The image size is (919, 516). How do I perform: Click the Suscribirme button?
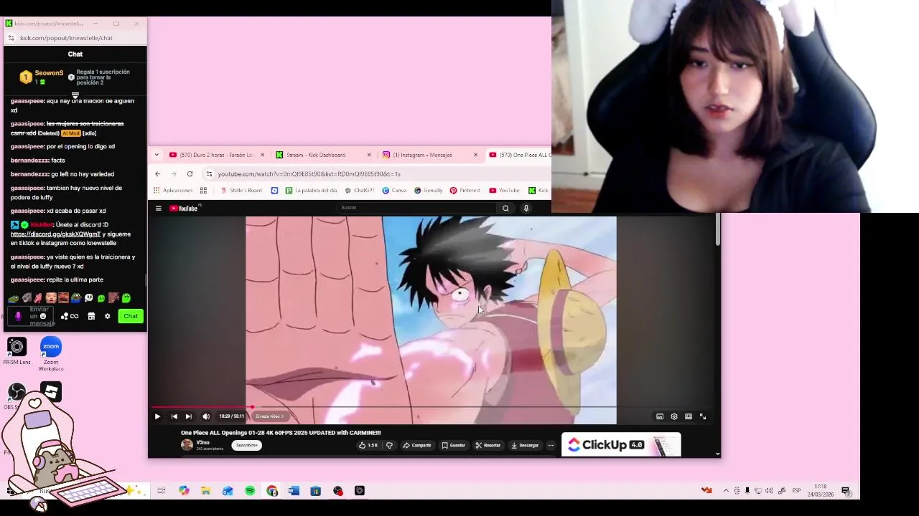click(x=246, y=445)
